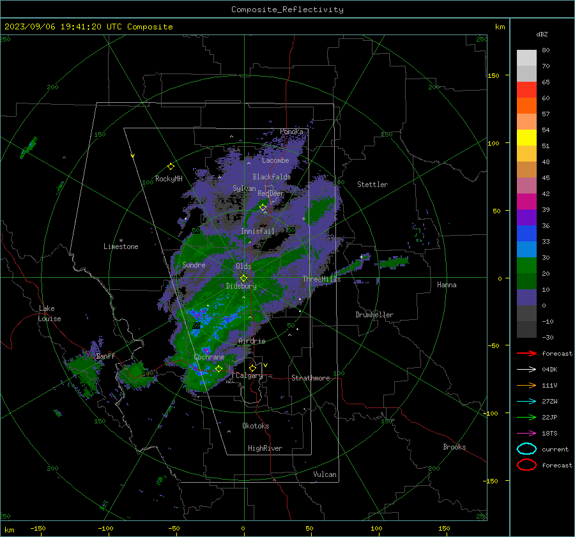
Task: Click the asterisk marker above Limestone
Action: [121, 241]
